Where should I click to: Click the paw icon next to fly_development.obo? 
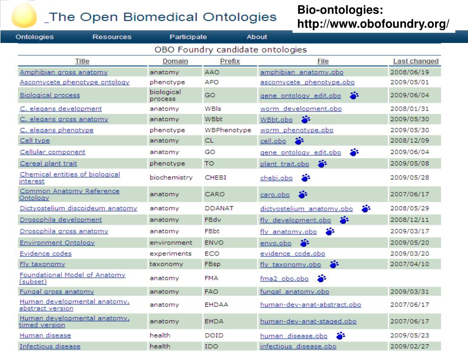344,220
